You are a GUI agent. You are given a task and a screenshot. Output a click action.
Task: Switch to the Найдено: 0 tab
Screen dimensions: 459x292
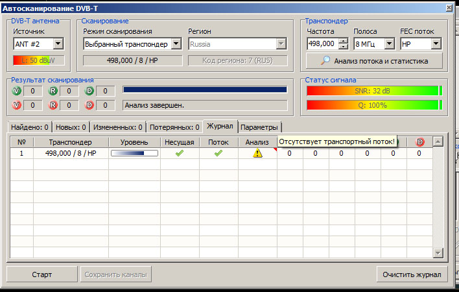(29, 127)
